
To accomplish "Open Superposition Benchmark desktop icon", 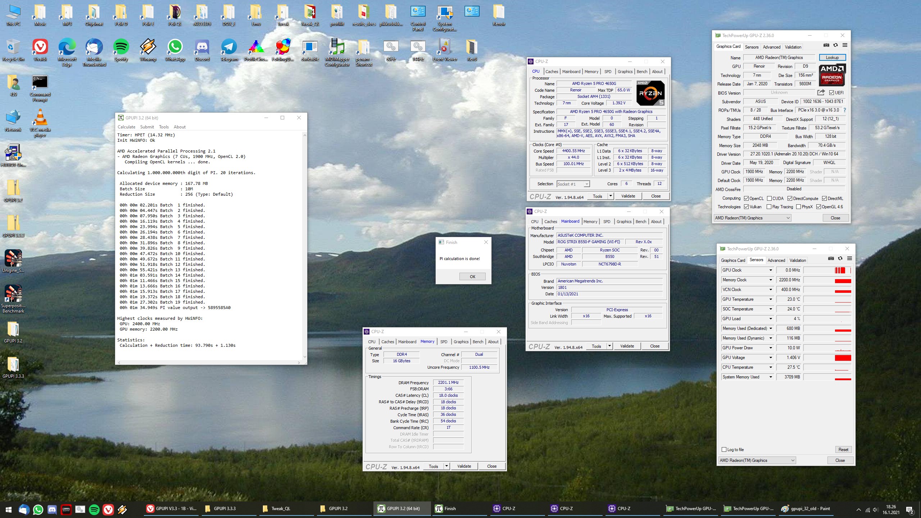I will click(13, 299).
